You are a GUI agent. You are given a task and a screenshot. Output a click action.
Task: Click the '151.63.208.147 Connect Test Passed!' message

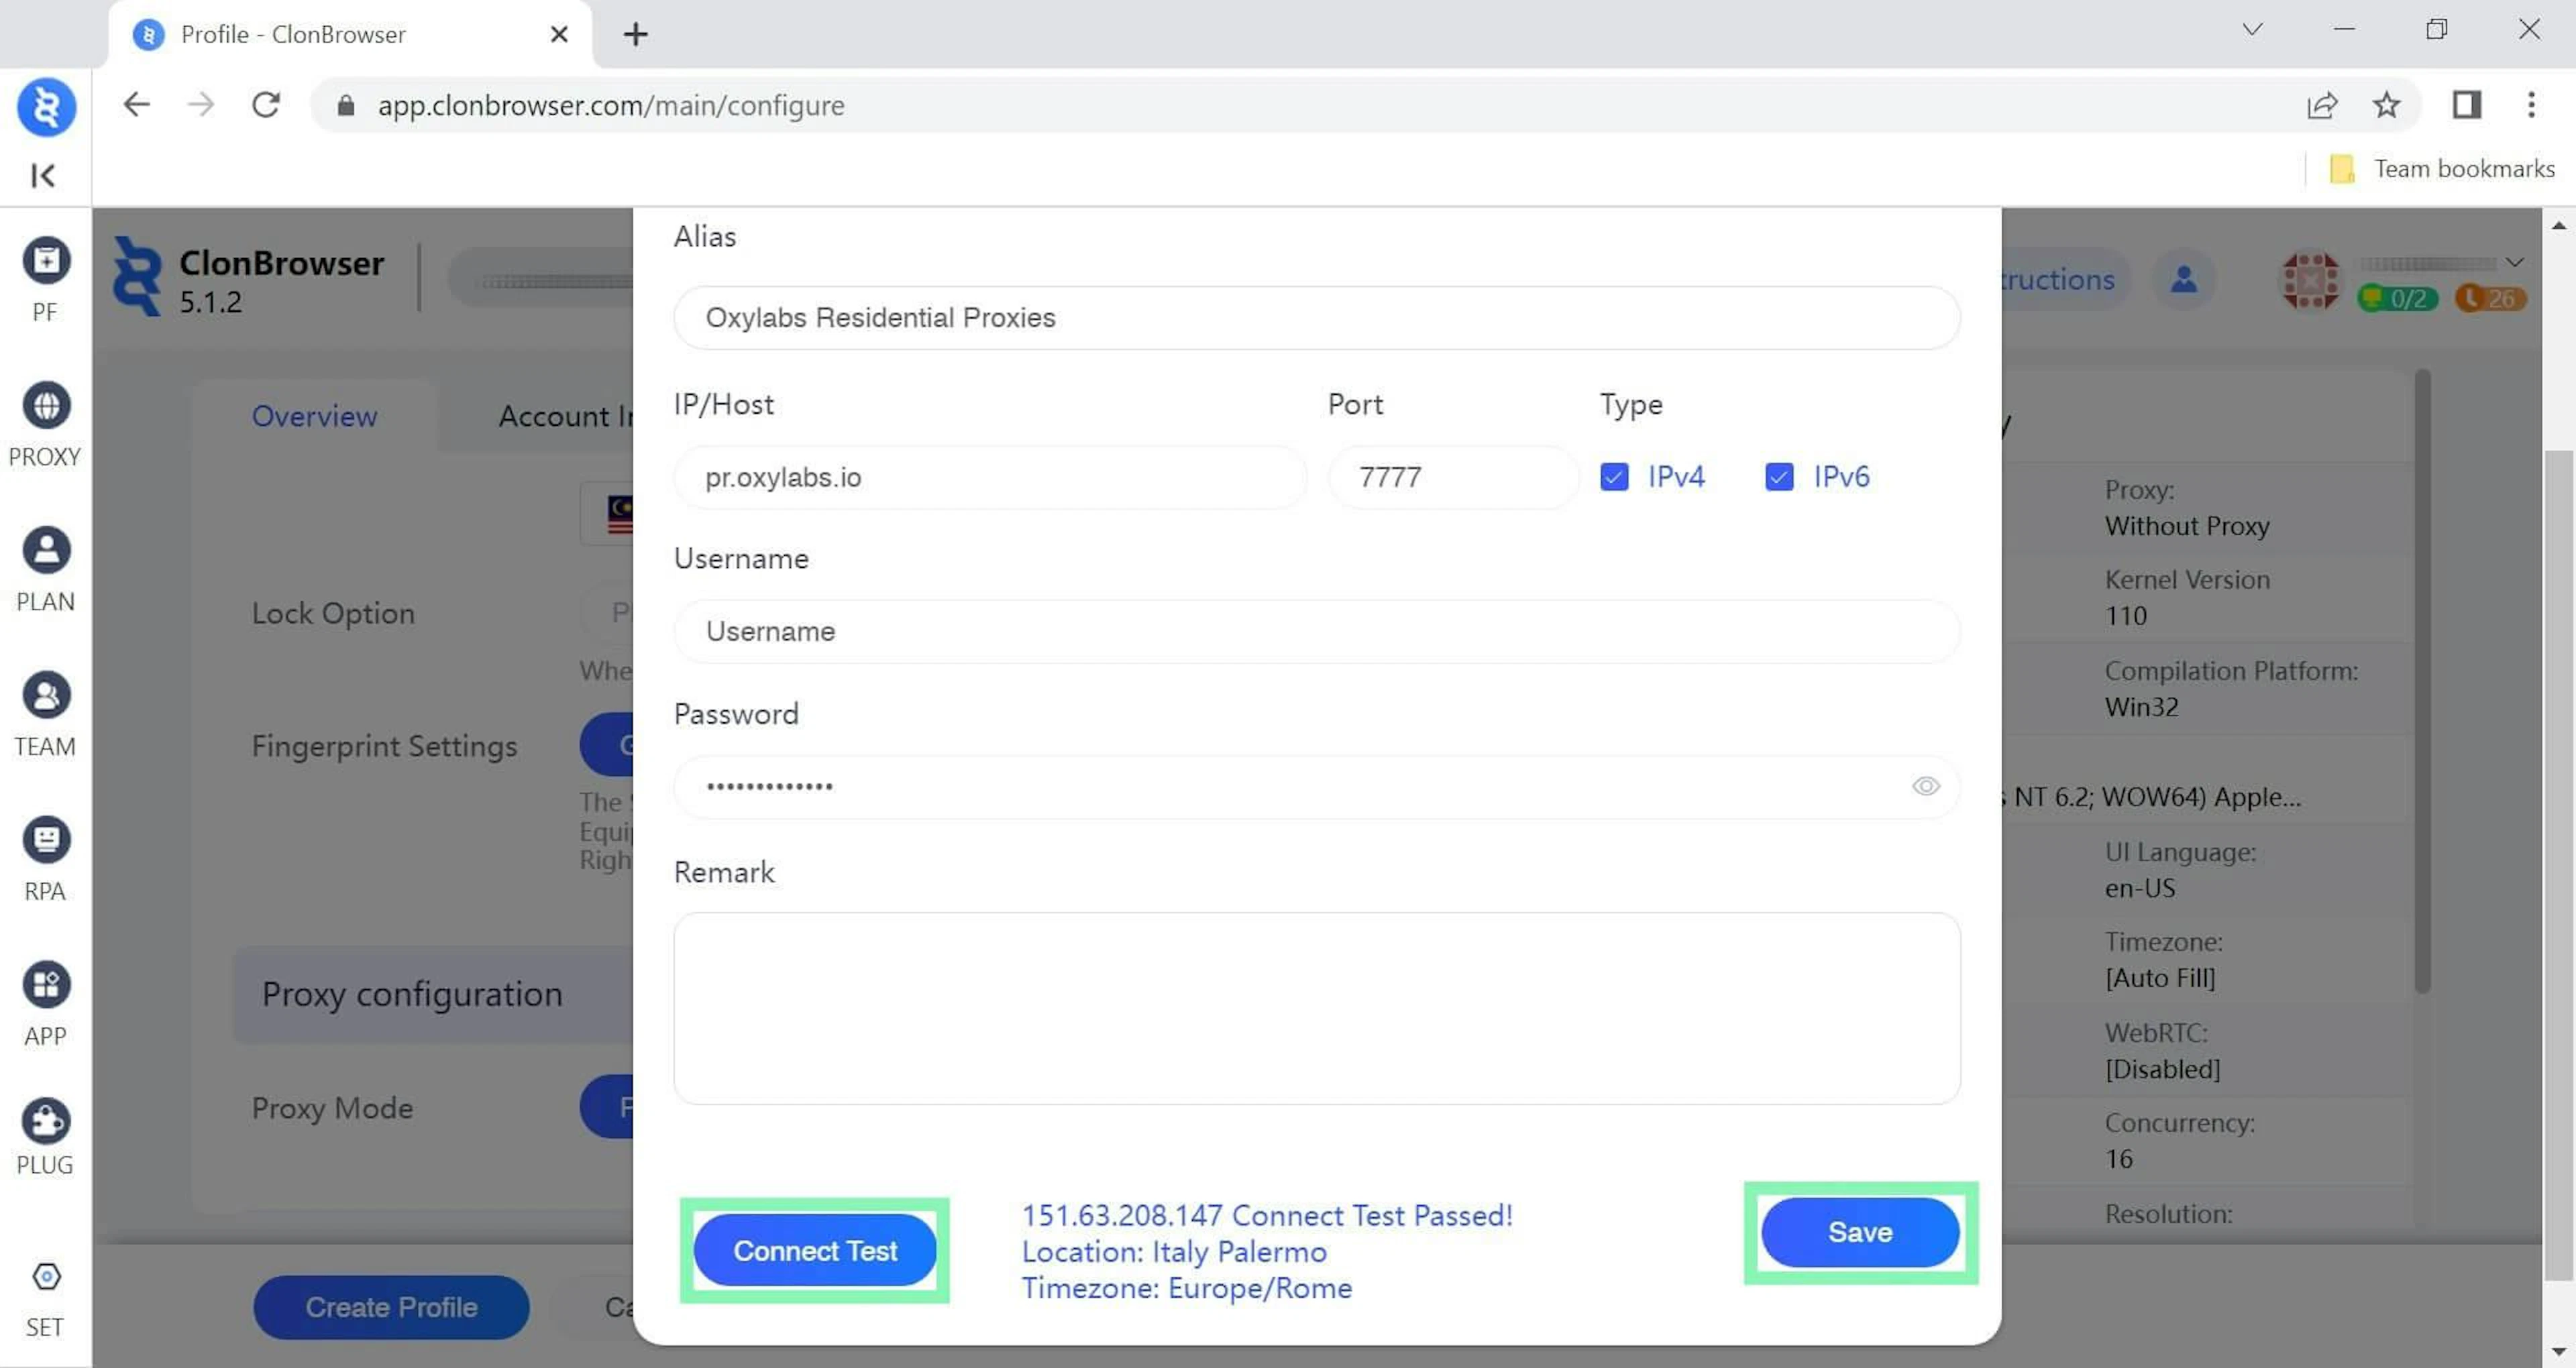point(1267,1215)
